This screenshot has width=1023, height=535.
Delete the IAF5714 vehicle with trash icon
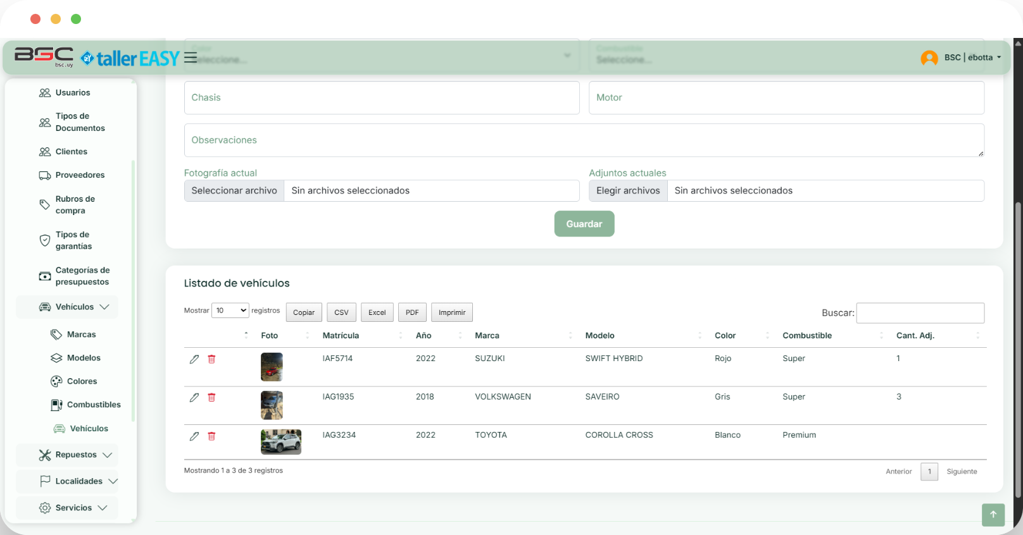pyautogui.click(x=211, y=359)
